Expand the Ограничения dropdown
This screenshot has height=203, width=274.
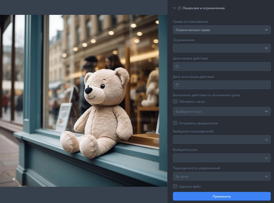click(x=222, y=48)
